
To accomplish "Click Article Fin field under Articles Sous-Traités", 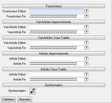I will [56, 79].
